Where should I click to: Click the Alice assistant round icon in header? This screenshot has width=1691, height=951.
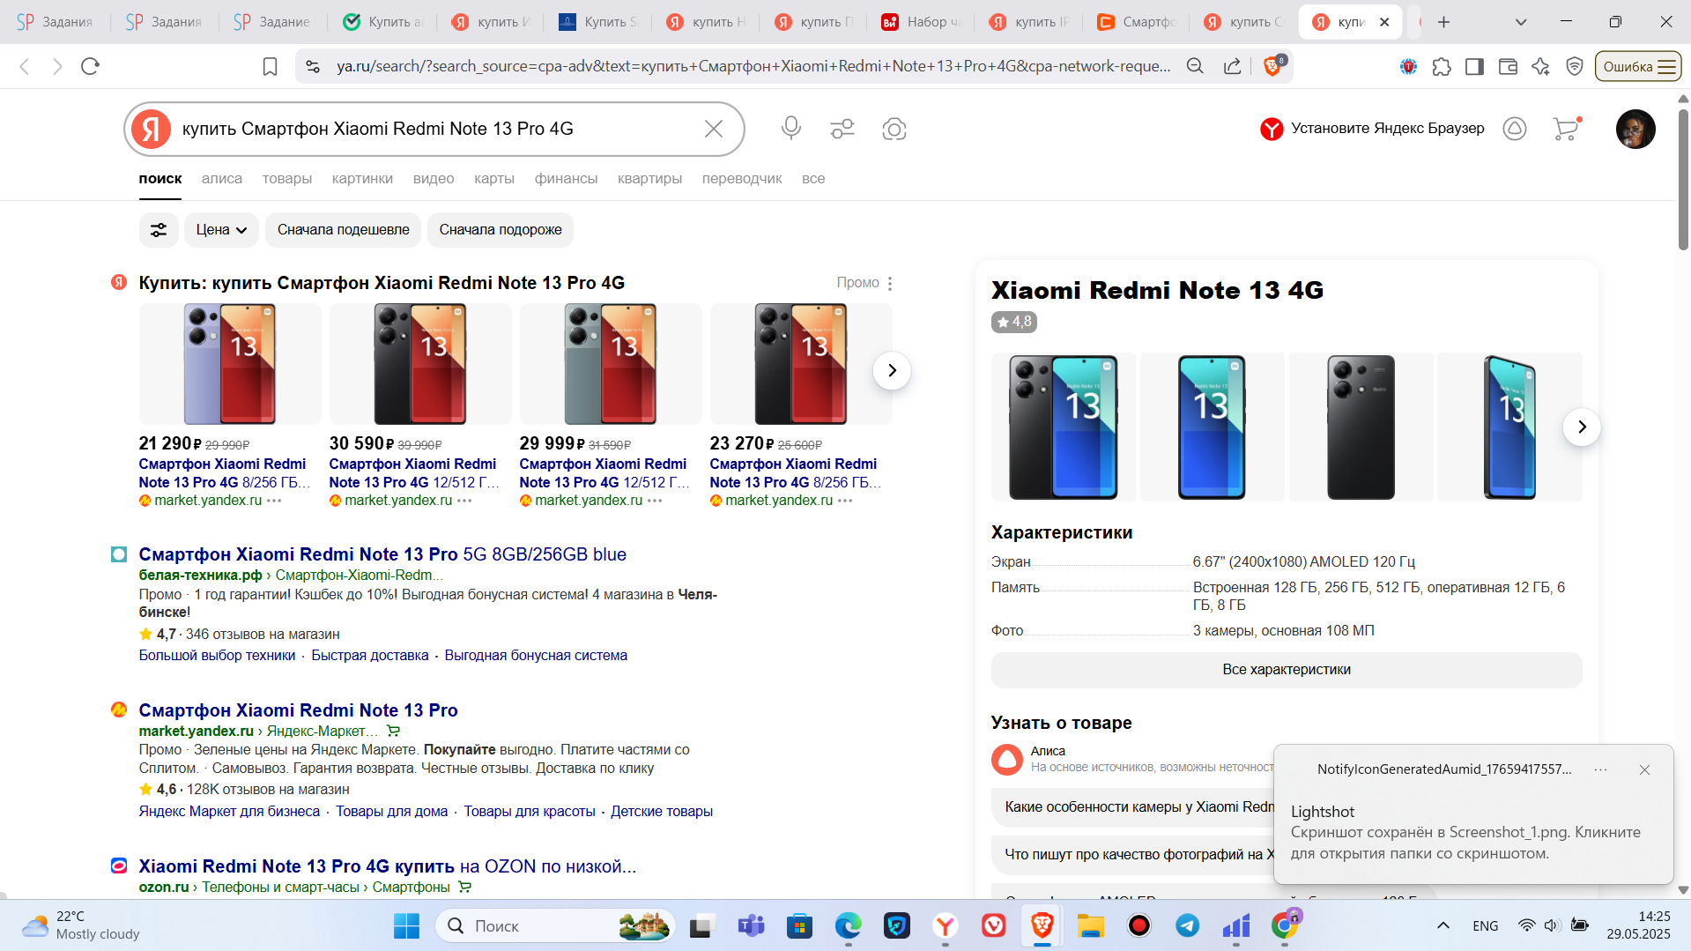(x=1514, y=129)
